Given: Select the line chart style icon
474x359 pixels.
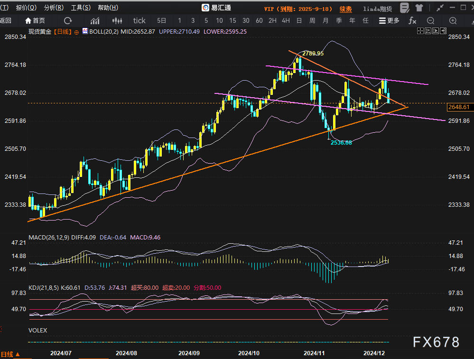Looking at the screenshot, I should coord(95,20).
